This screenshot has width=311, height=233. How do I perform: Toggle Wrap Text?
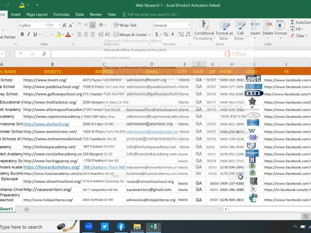coord(125,25)
